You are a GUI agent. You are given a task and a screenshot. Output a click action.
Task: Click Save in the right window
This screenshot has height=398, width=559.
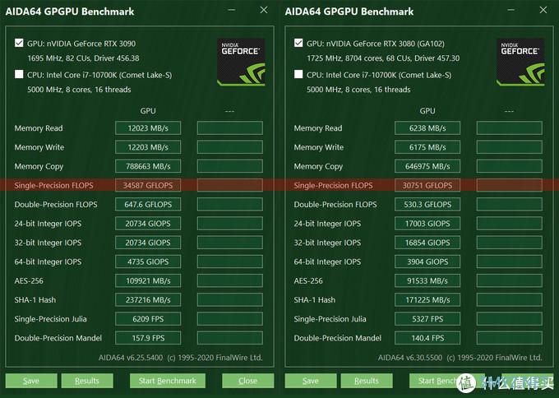pos(311,381)
